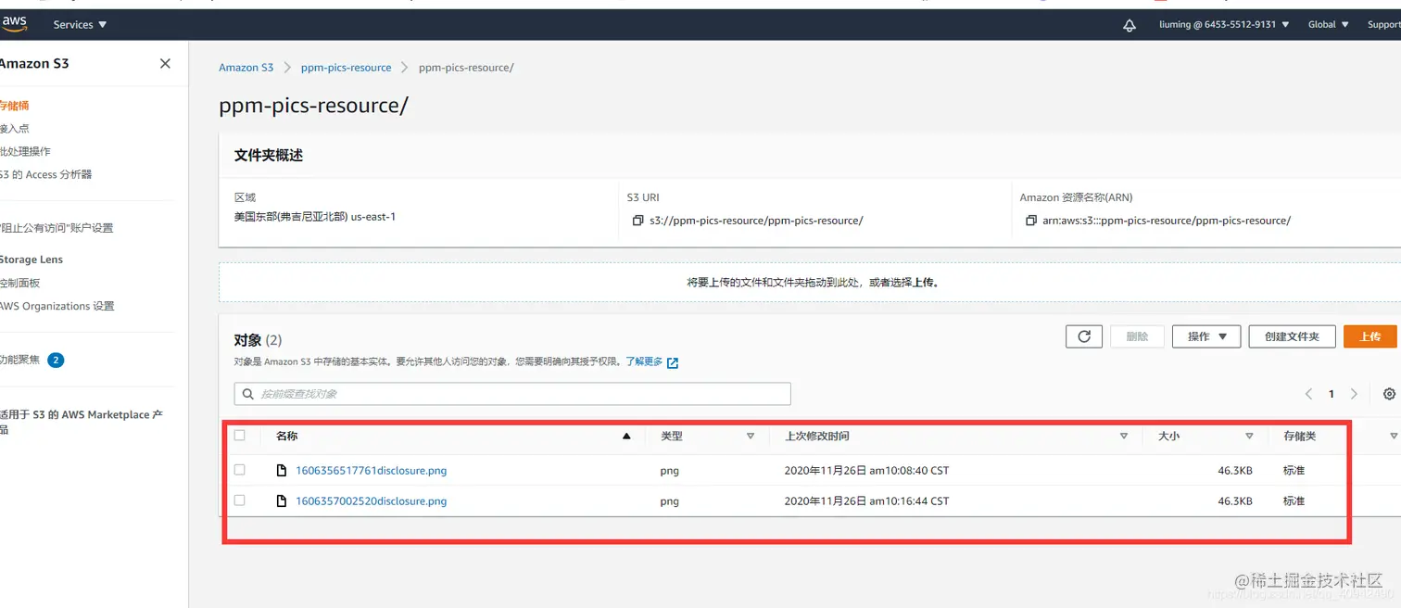Sort by 名称 column arrow

pyautogui.click(x=626, y=436)
